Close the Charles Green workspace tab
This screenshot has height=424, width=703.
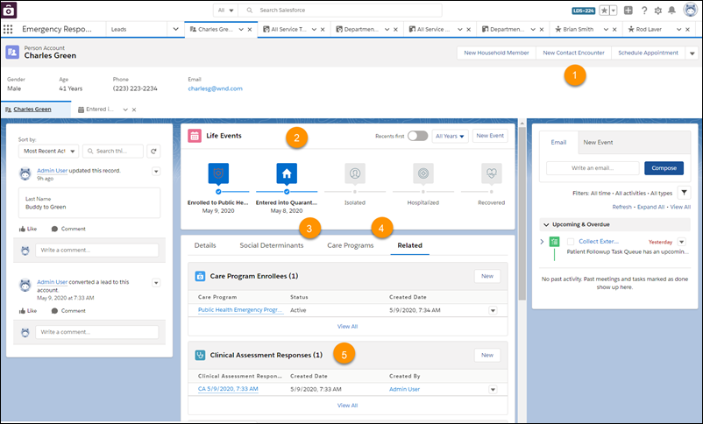coord(250,30)
